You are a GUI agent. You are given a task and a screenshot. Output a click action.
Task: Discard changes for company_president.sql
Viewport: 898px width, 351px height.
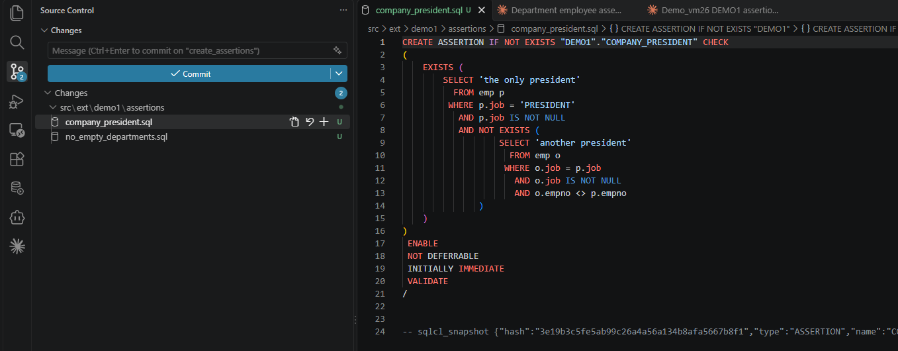(309, 122)
